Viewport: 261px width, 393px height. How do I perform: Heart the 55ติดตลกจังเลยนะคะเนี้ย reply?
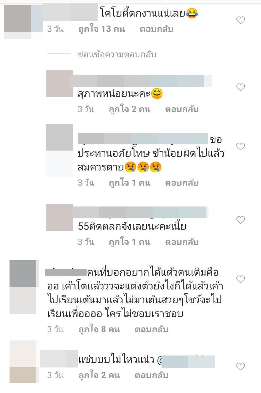pos(240,220)
